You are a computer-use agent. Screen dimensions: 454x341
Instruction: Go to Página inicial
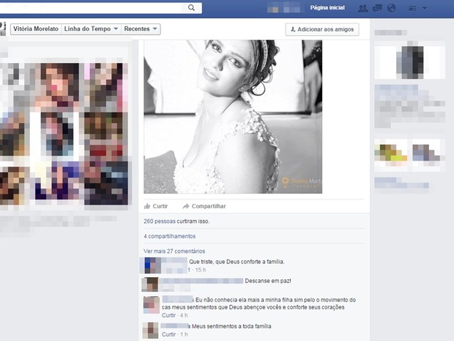pos(327,7)
